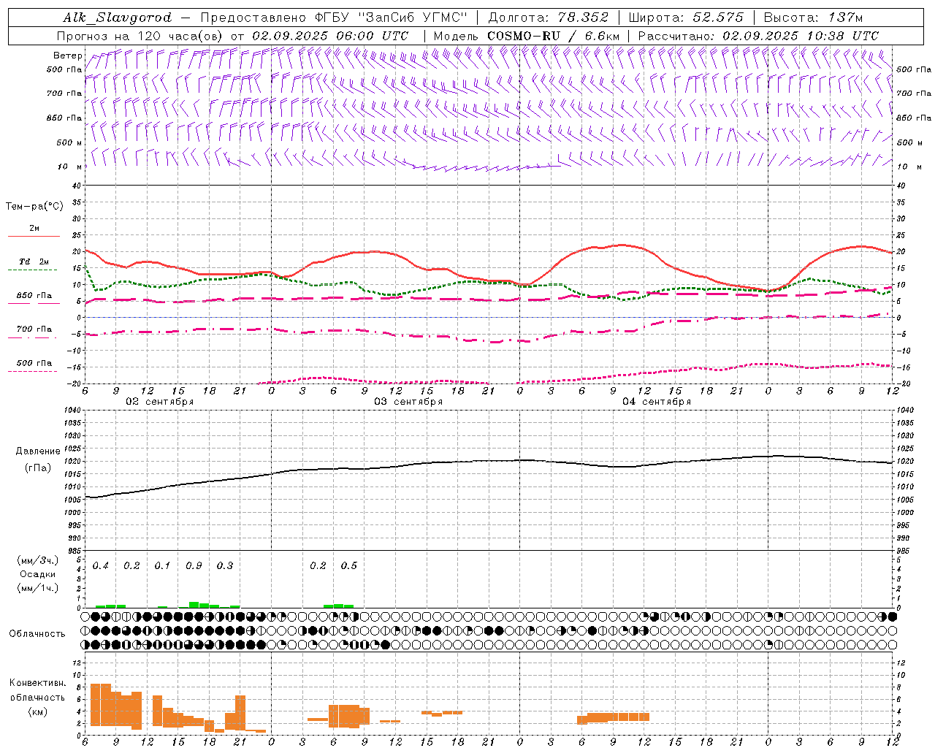935x748 pixels.
Task: Click the "02 сентября" date label
Action: 160,402
